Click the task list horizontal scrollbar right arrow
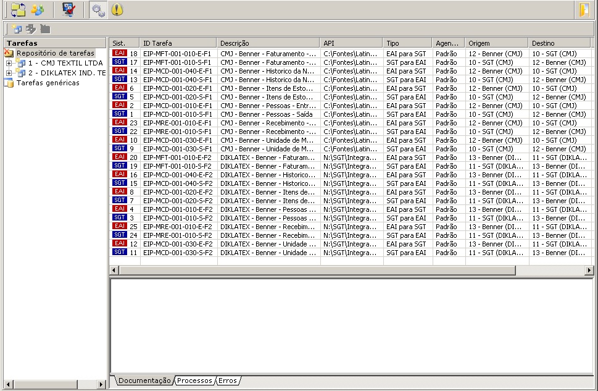Image resolution: width=598 pixels, height=391 pixels. pyautogui.click(x=589, y=271)
